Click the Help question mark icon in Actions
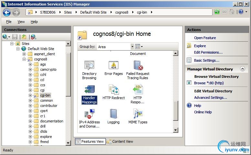 click(189, 106)
